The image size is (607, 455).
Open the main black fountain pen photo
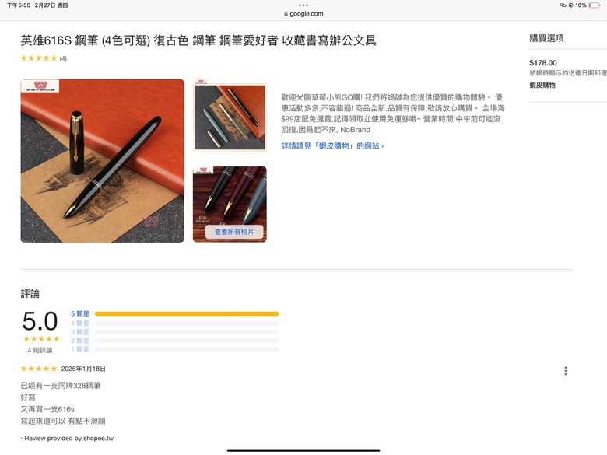coord(103,161)
